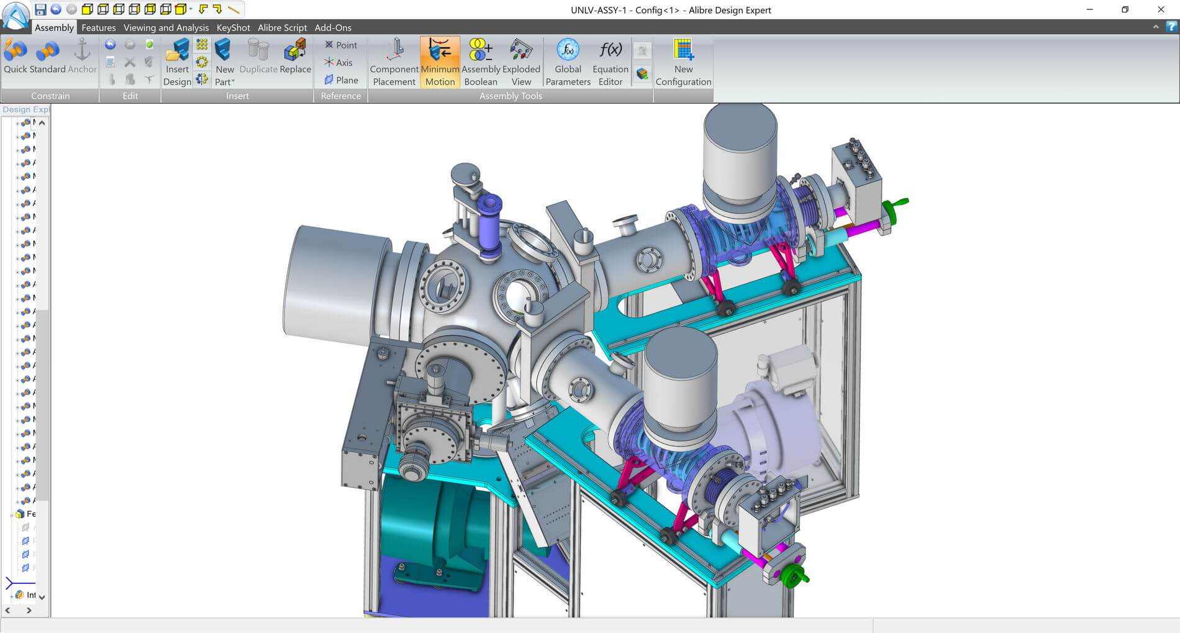Click the grey Redo arrow in title bar

click(71, 9)
